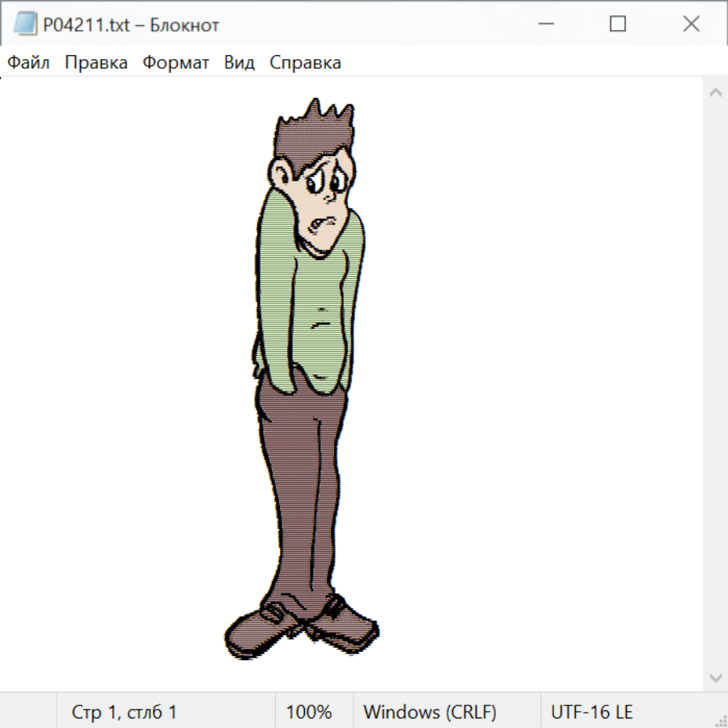Click the scrollbar down arrow
Image resolution: width=728 pixels, height=728 pixels.
(715, 677)
